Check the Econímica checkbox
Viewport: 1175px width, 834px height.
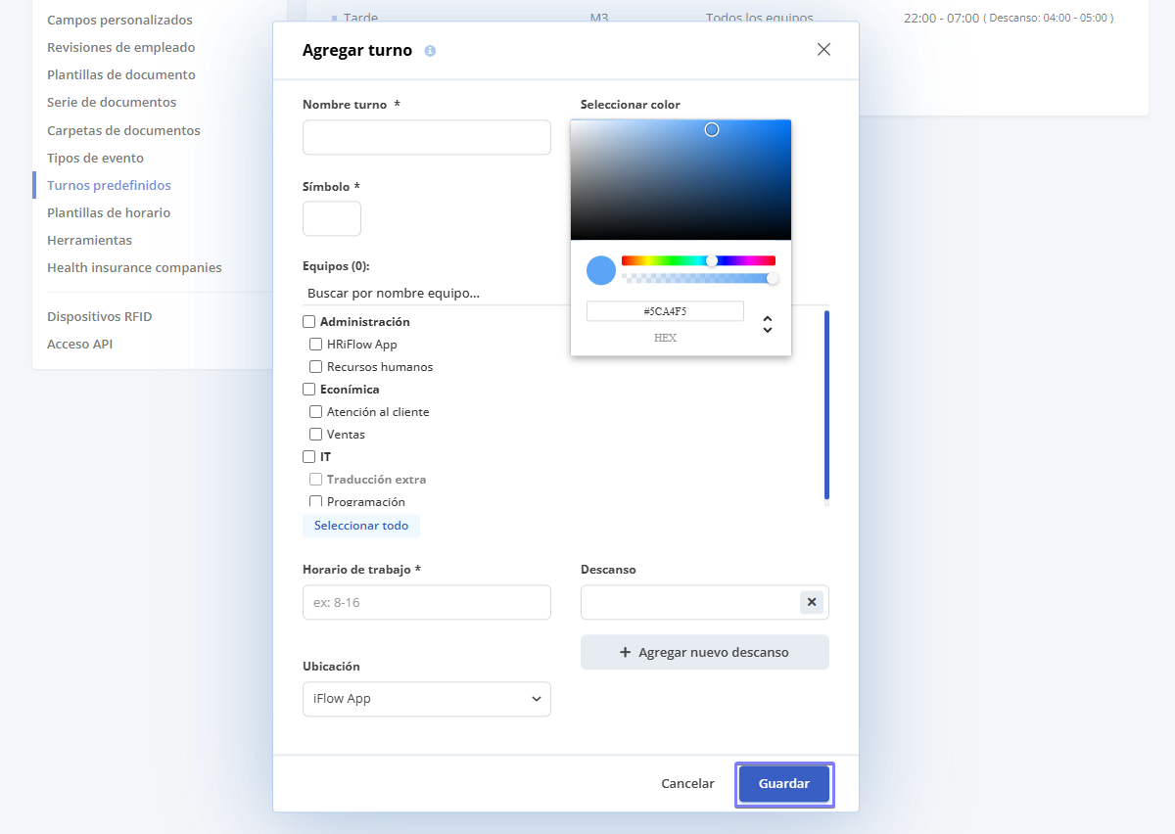point(309,389)
